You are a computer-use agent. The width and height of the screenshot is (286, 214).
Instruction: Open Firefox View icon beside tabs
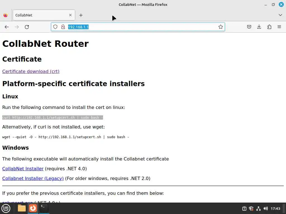tap(6, 15)
